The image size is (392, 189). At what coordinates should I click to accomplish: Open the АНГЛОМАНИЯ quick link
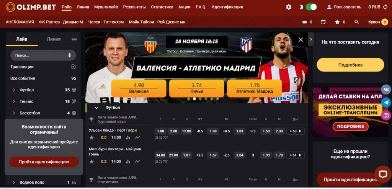click(x=20, y=22)
